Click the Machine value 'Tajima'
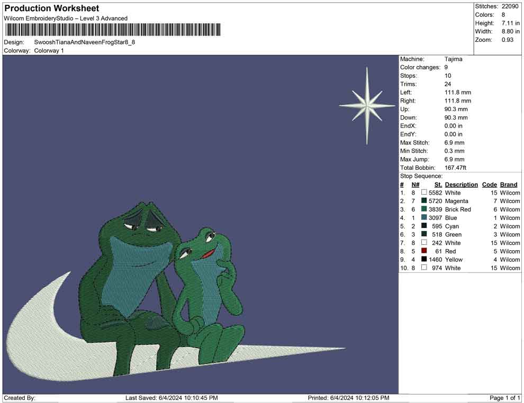The width and height of the screenshot is (524, 403). click(454, 59)
